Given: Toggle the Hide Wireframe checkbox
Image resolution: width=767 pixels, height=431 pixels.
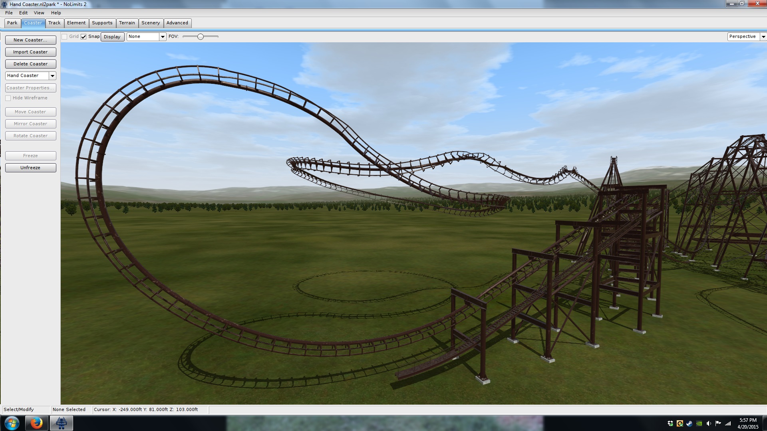Looking at the screenshot, I should tap(8, 98).
